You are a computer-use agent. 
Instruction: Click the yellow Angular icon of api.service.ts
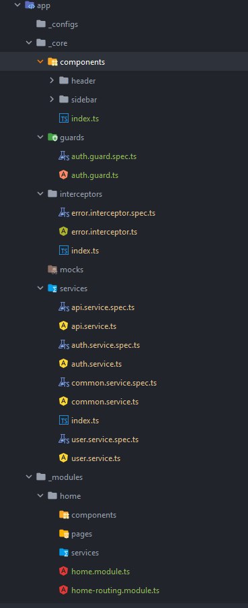point(64,326)
